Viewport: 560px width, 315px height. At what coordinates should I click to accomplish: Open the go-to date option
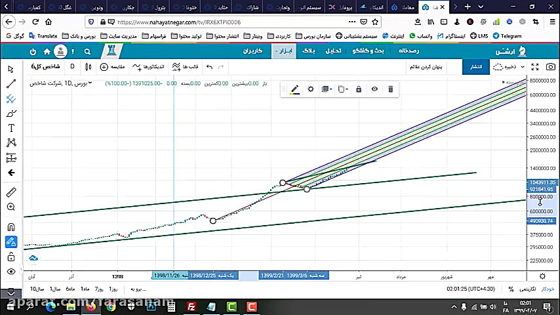[138, 289]
